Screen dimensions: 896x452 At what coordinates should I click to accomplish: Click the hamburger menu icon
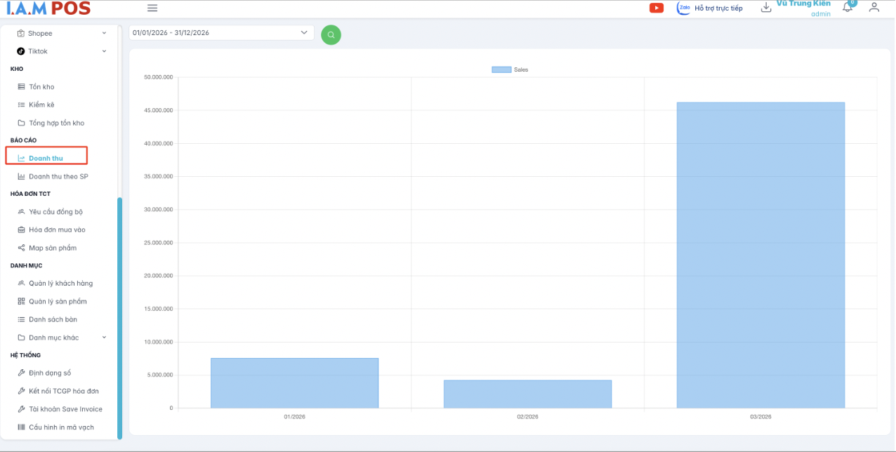tap(152, 8)
